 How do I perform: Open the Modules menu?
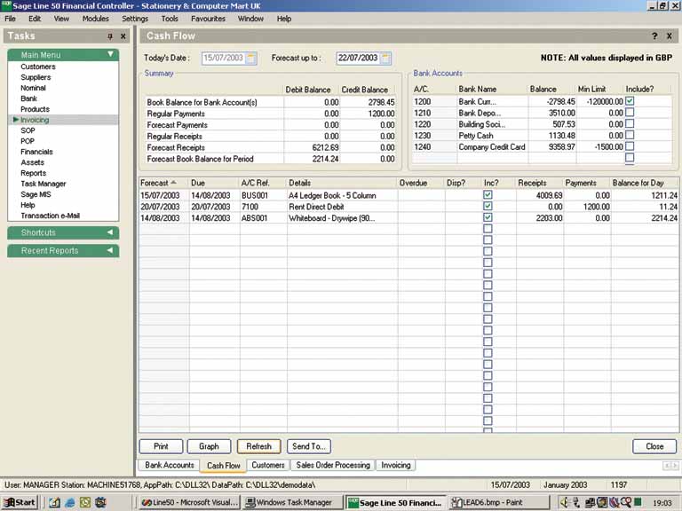point(95,19)
